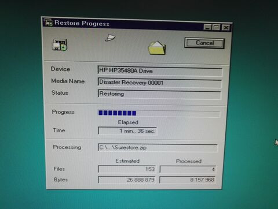Close the Restore Progress window
This screenshot has width=278, height=209.
226,28
